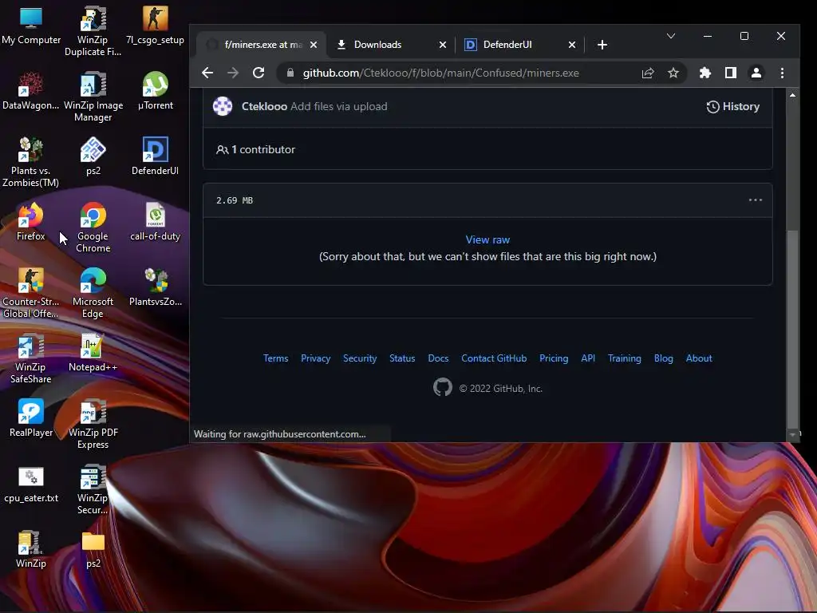Launch DefenderUI desktop icon
Screen dimensions: 817x613
156,156
